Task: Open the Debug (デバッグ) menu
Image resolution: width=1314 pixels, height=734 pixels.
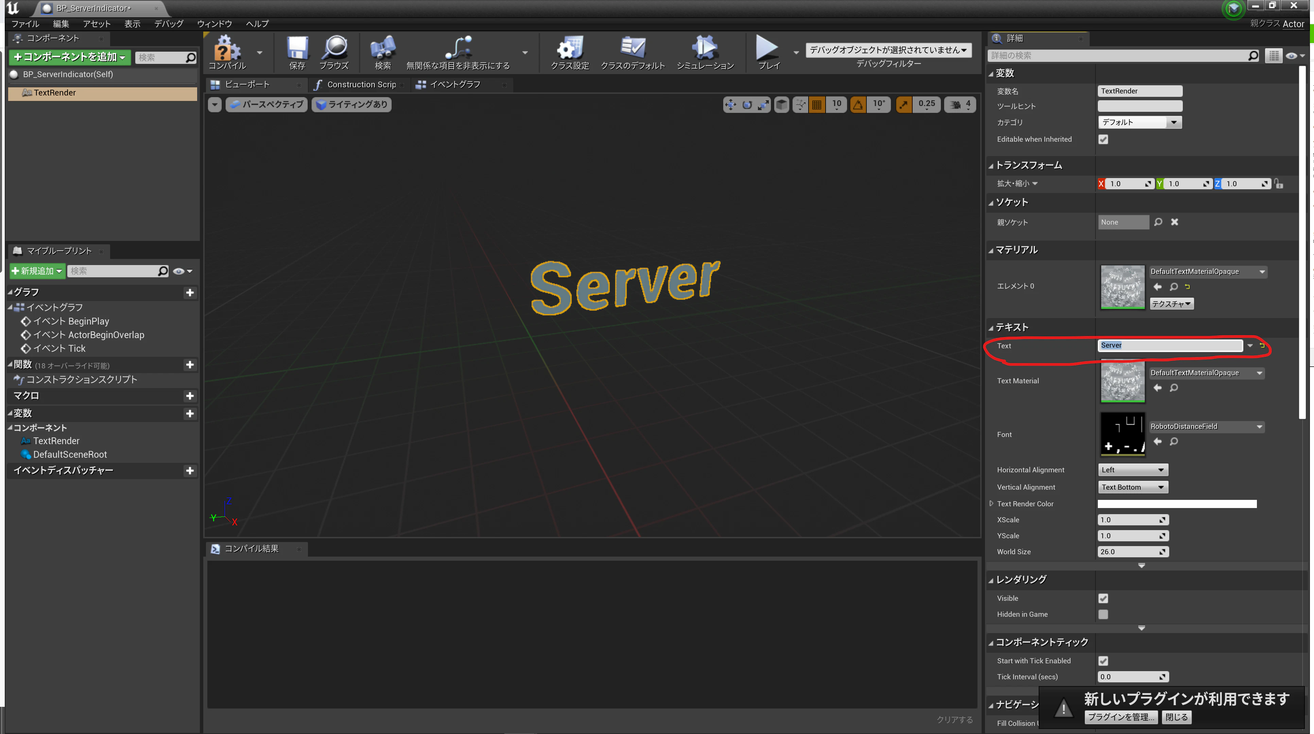Action: [x=169, y=24]
